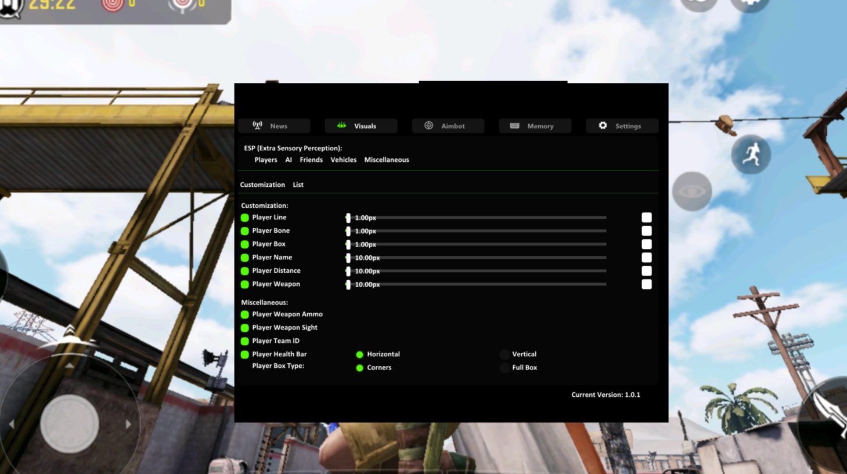Select the Friends ESP category
This screenshot has width=847, height=474.
pos(311,160)
